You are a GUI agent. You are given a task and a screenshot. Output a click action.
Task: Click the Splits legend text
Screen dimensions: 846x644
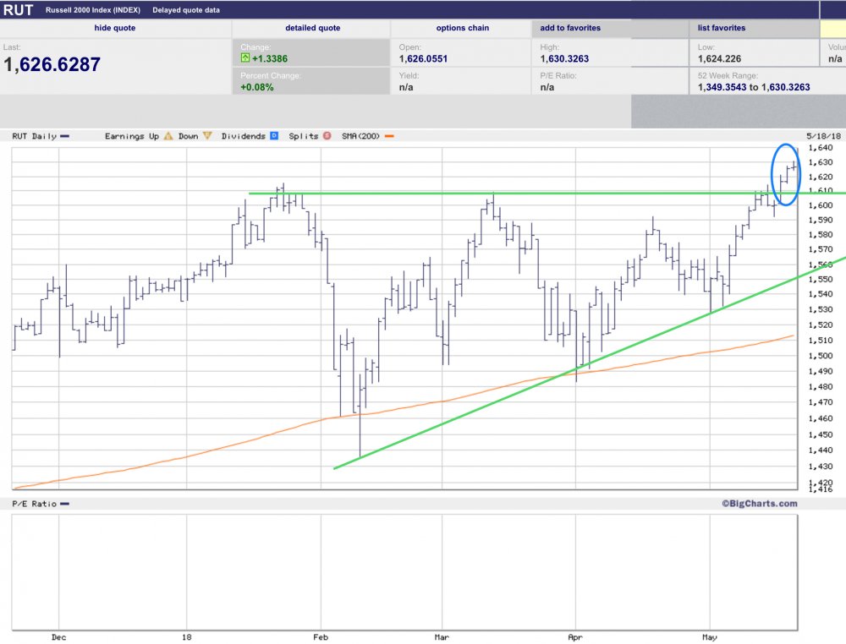point(303,136)
